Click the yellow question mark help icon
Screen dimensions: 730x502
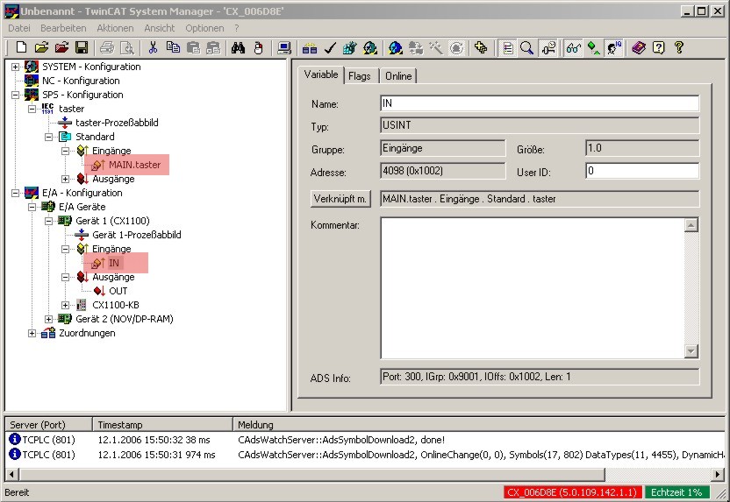coord(679,48)
